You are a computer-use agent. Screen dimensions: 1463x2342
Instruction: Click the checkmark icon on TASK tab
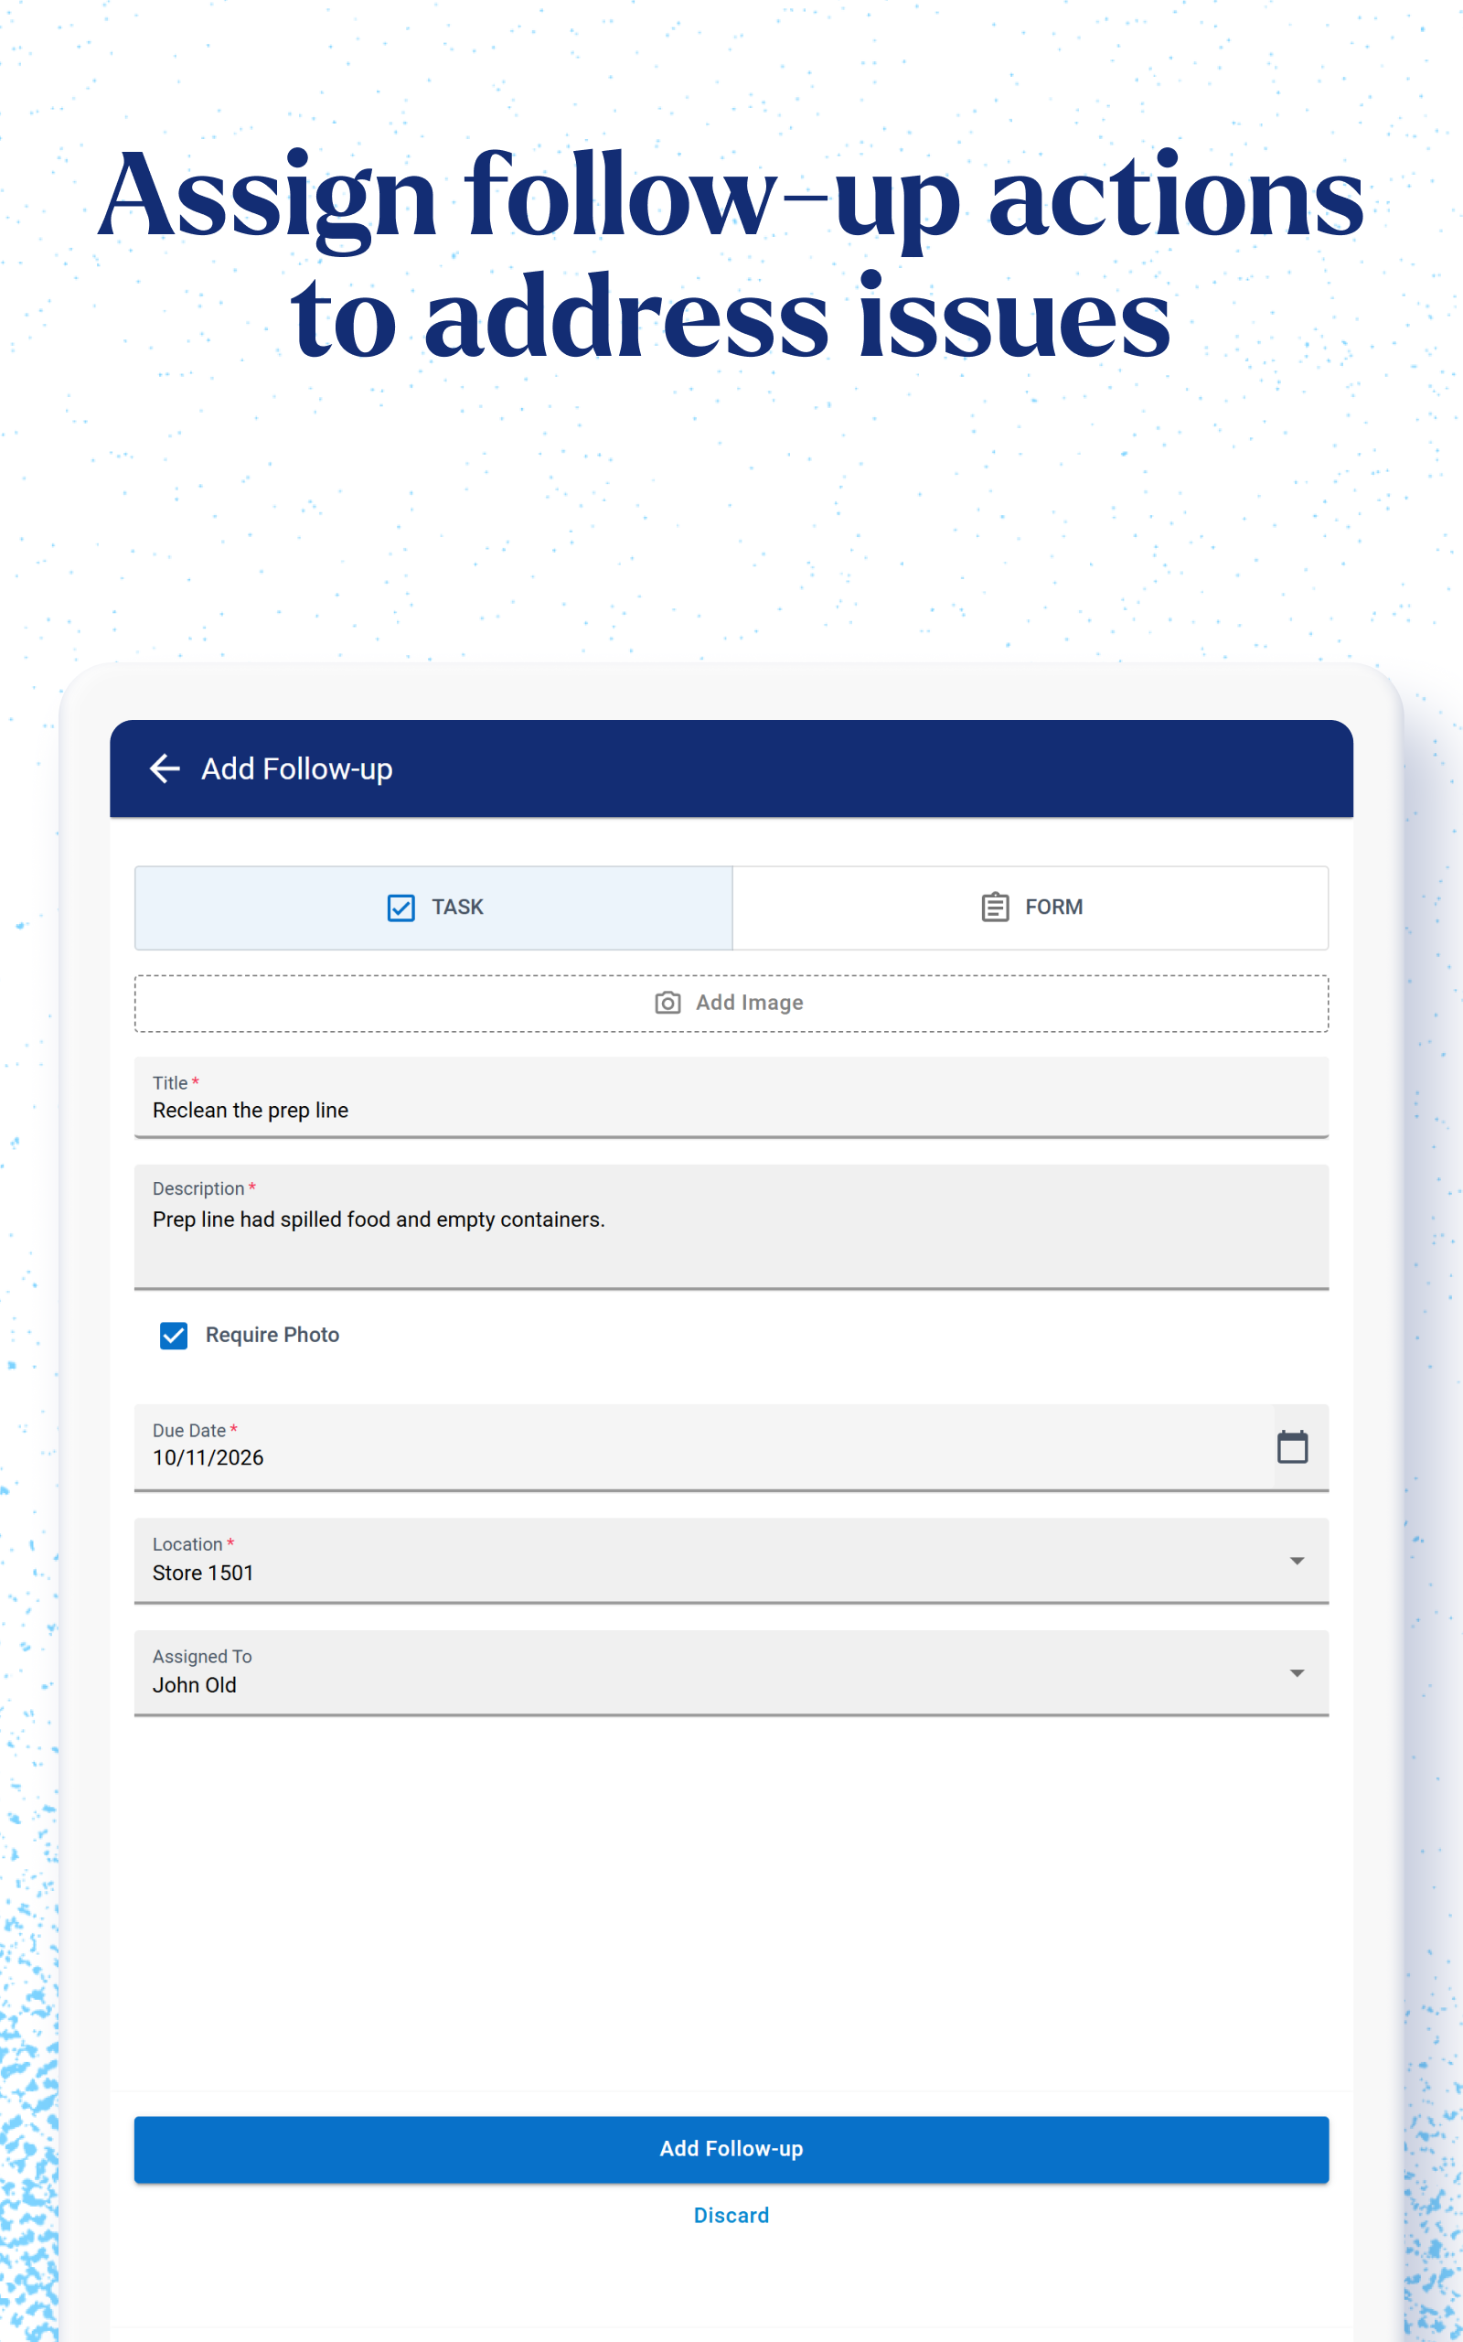[400, 908]
